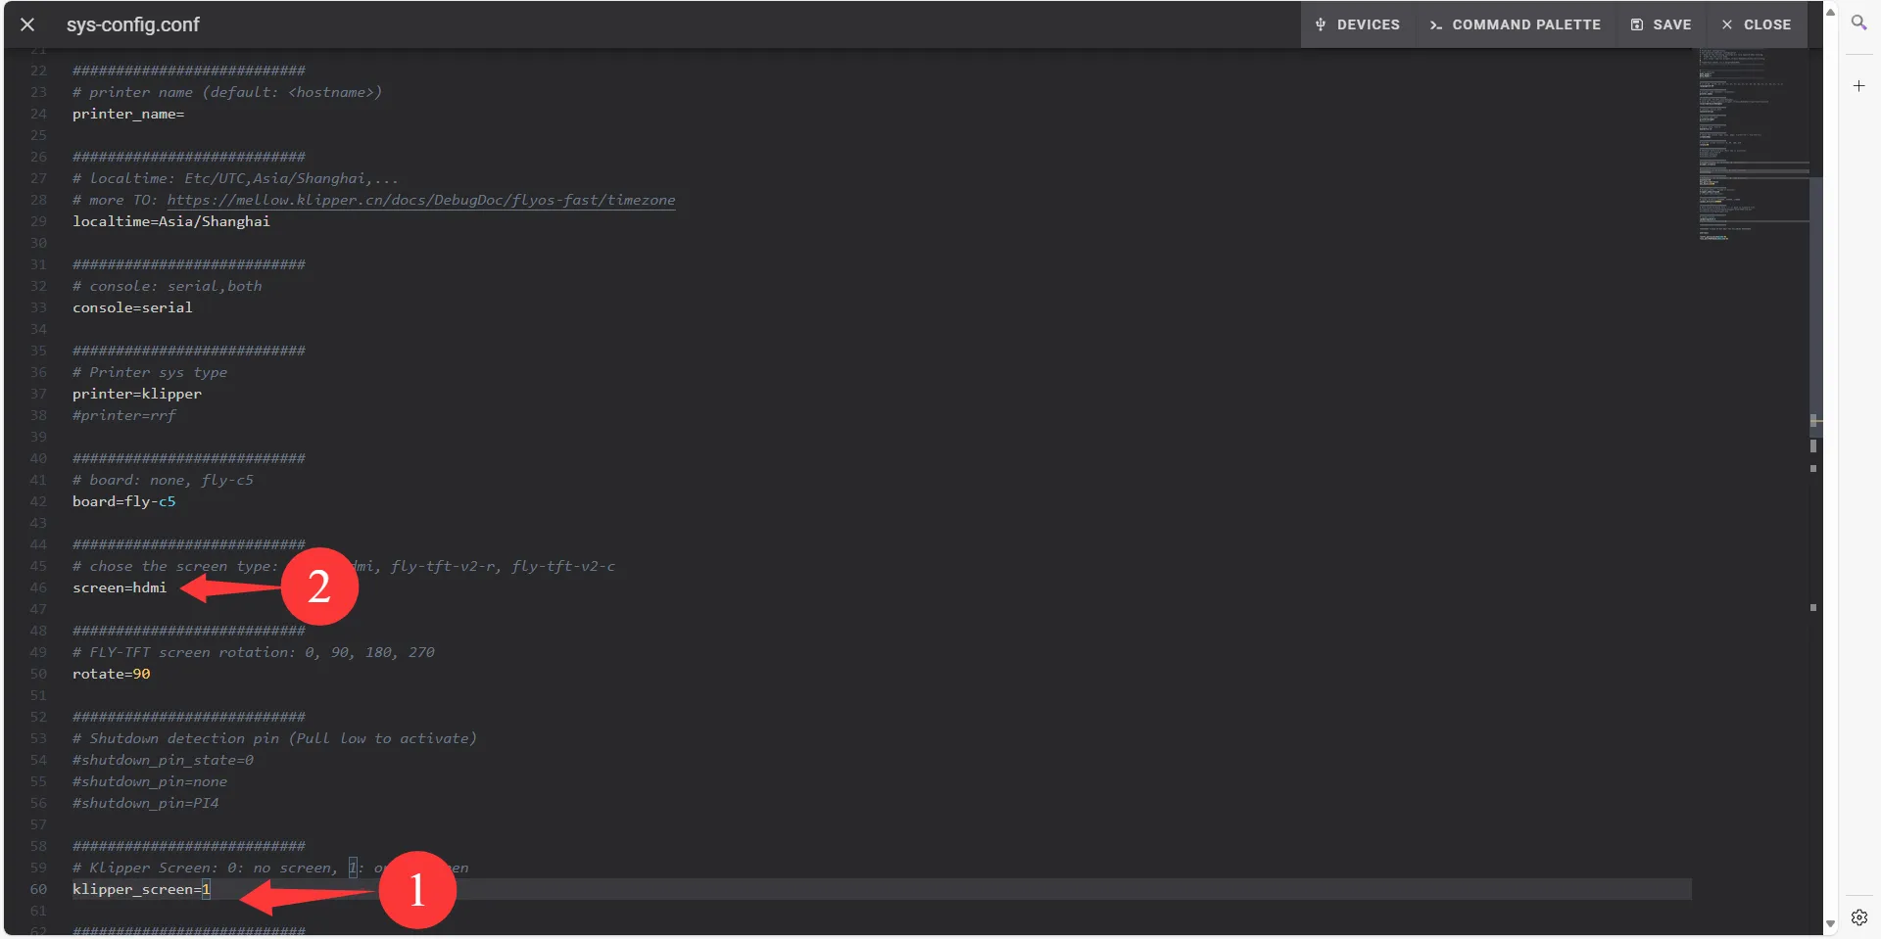Click the magnifier search icon in right sidebar
This screenshot has width=1881, height=939.
pos(1858,23)
